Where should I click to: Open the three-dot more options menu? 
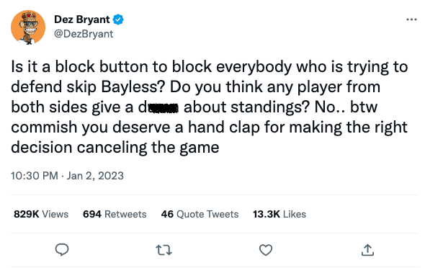click(411, 19)
